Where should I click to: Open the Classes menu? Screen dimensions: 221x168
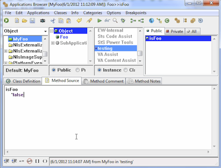coord(60,13)
